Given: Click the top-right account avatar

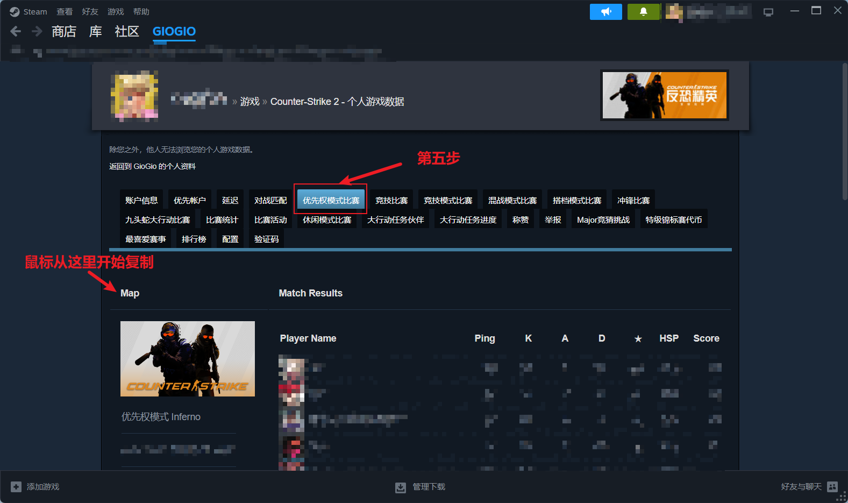Looking at the screenshot, I should coord(674,12).
